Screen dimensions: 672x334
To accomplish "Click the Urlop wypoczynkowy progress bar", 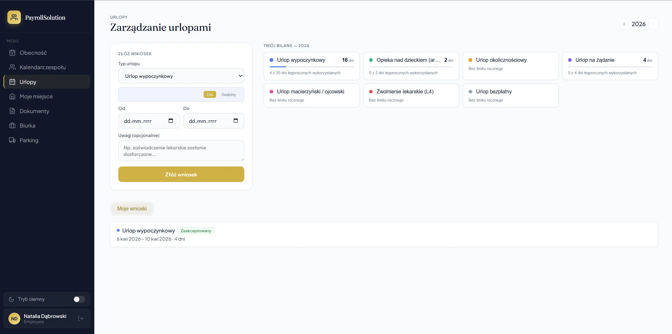I will tap(311, 67).
